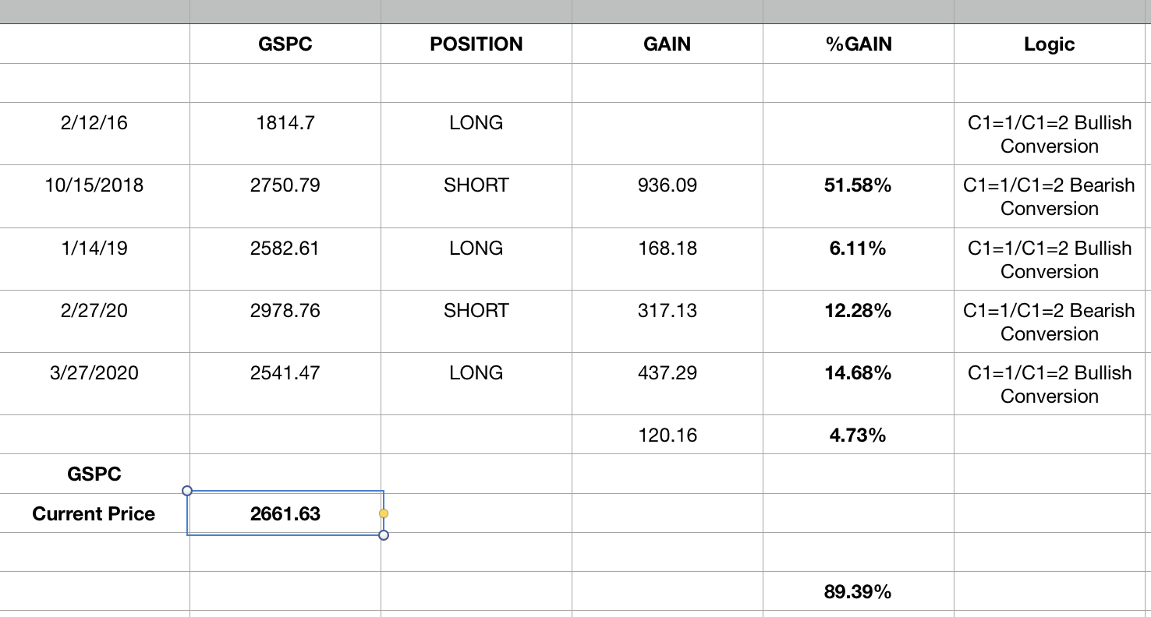Select the 936.09 gain cell
The width and height of the screenshot is (1151, 617).
click(668, 185)
